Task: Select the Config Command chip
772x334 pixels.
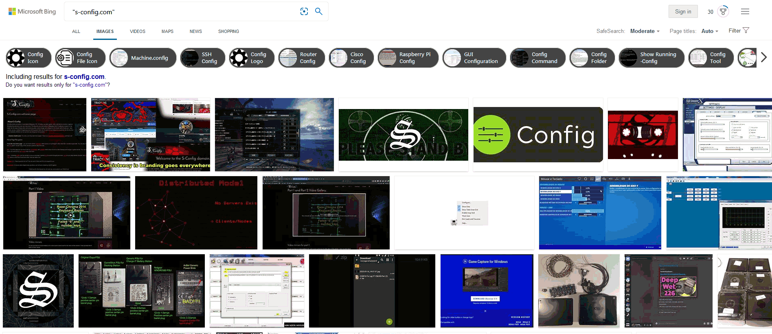Action: 538,58
